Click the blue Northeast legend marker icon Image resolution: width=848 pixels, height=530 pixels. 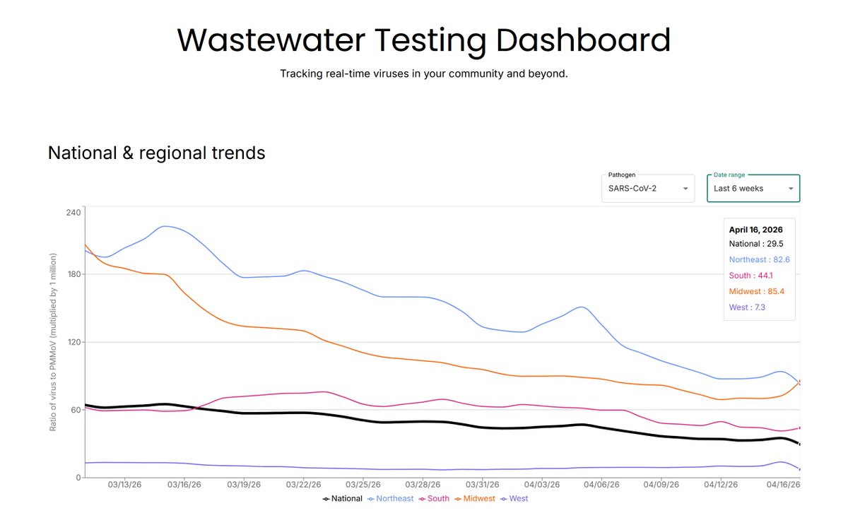coord(371,499)
